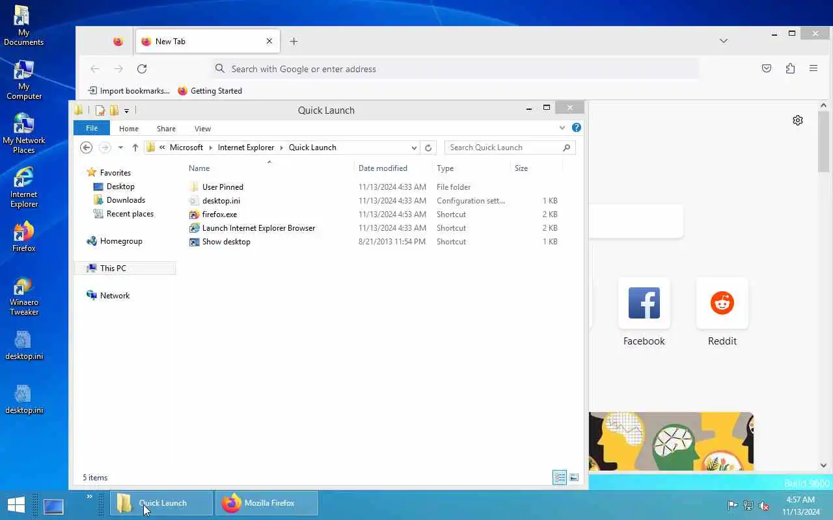This screenshot has height=520, width=833.
Task: Launch Firefox from desktop icon
Action: [x=23, y=237]
